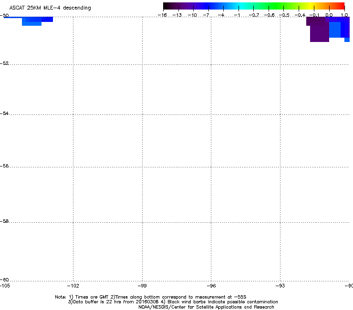This screenshot has width=353, height=310.
Task: Select the -13 color scale label
Action: (x=177, y=15)
